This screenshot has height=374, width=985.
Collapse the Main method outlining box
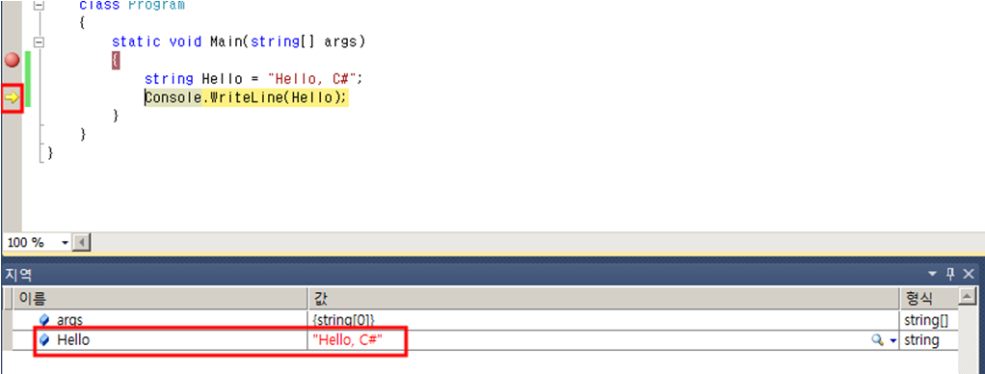pos(40,42)
